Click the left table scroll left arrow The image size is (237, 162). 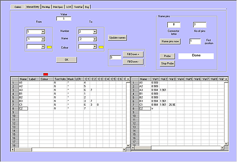tap(13, 150)
